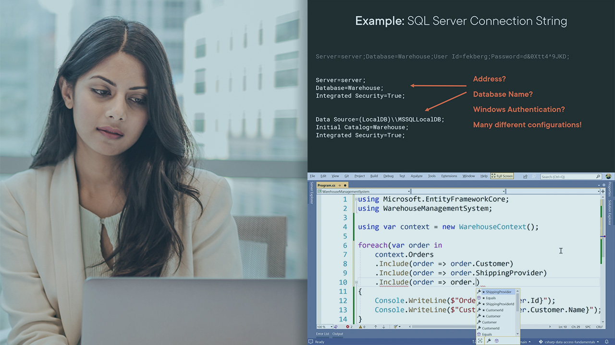Switch to the Output tab

point(337,333)
